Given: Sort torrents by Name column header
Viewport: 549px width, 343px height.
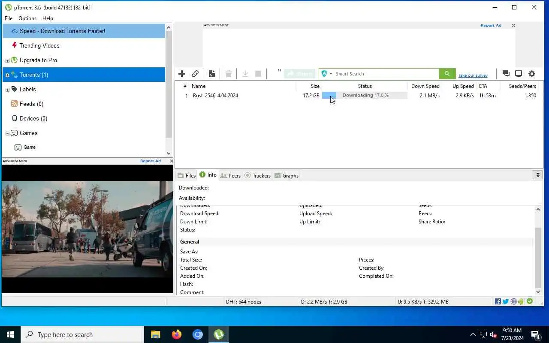Looking at the screenshot, I should [242, 86].
